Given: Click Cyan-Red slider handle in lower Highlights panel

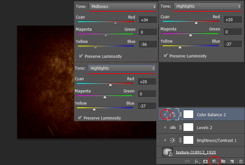Looking at the screenshot, I should tap(110, 85).
